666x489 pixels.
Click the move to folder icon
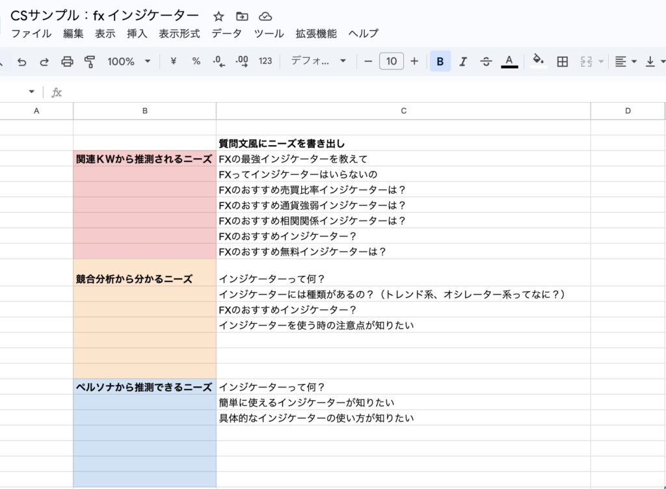pos(242,16)
